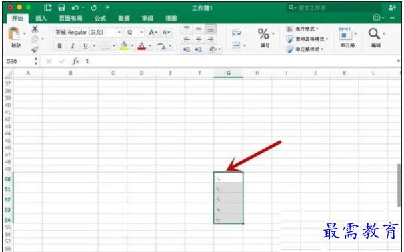Toggle bottom vertical alignment
Viewport: 404px width, 252px height.
tap(211, 29)
